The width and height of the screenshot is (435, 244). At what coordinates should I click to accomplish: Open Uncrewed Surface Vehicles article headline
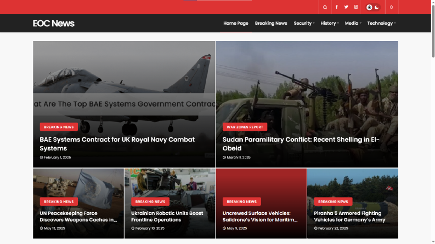[260, 217]
